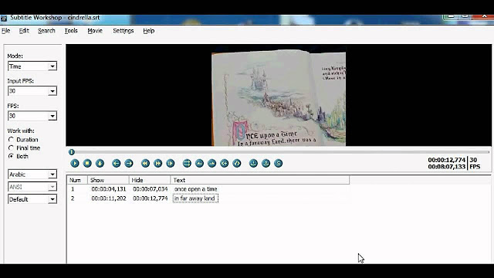
Task: Click the Num column header
Action: pos(77,180)
